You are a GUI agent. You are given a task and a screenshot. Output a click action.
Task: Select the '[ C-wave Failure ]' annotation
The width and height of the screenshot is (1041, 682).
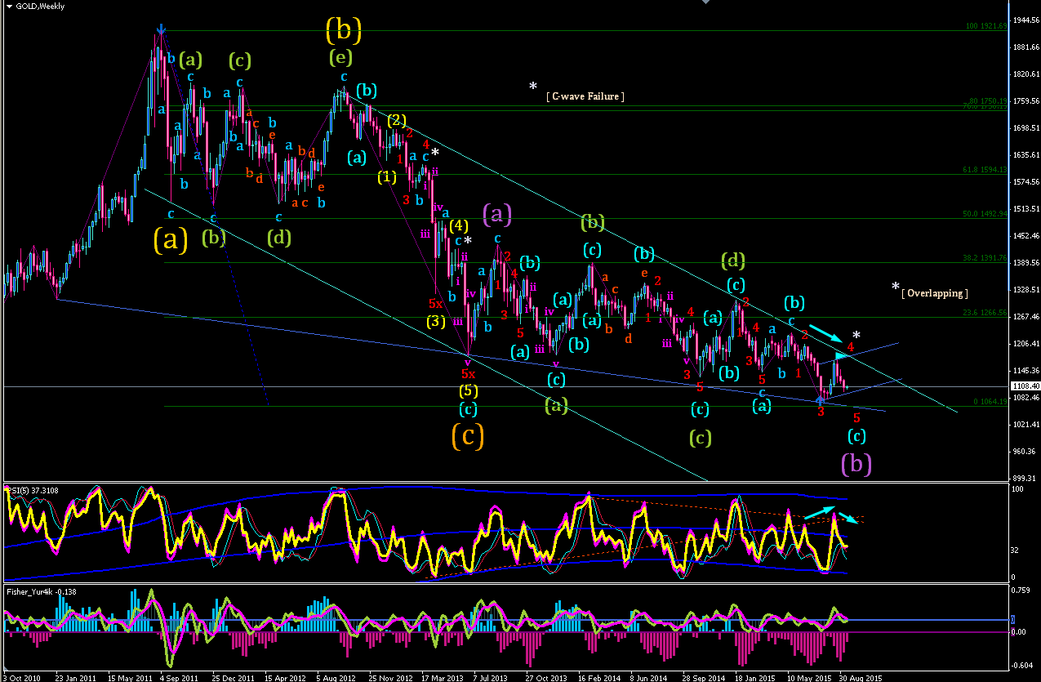pyautogui.click(x=585, y=96)
